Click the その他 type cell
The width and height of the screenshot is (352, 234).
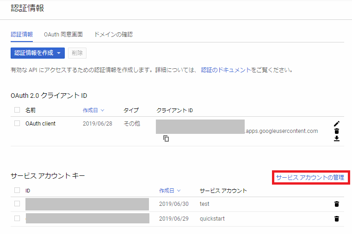click(132, 124)
